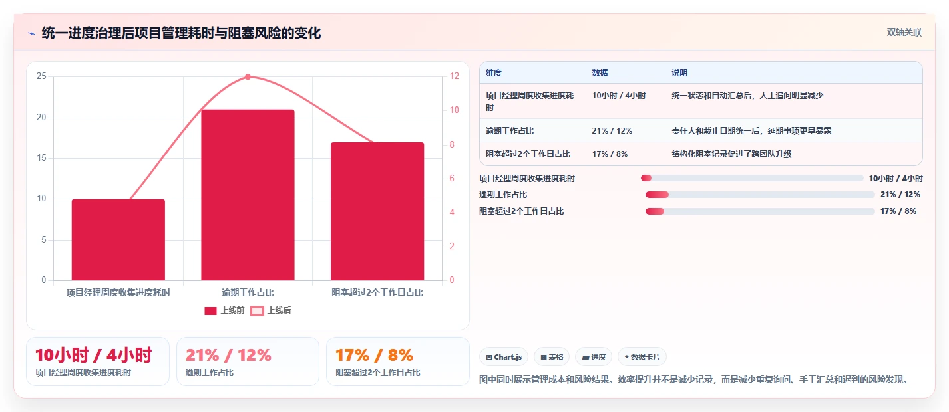Click progress value 10小时 / 4小时 beside the bar

(x=896, y=178)
